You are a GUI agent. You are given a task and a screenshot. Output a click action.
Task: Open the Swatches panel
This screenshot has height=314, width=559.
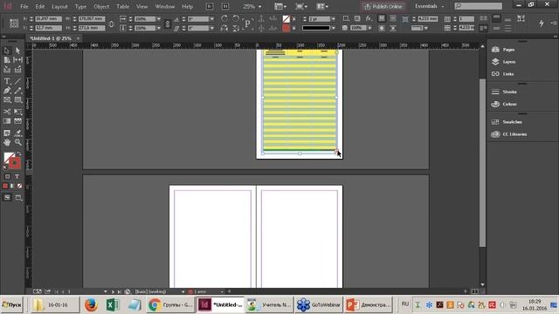[x=507, y=122]
